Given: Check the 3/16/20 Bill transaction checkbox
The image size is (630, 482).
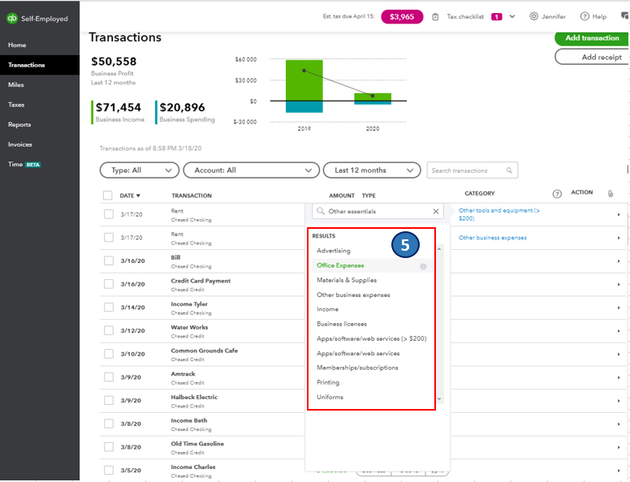Looking at the screenshot, I should pyautogui.click(x=109, y=260).
